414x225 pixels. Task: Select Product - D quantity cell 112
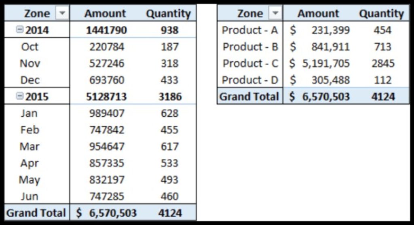point(382,80)
